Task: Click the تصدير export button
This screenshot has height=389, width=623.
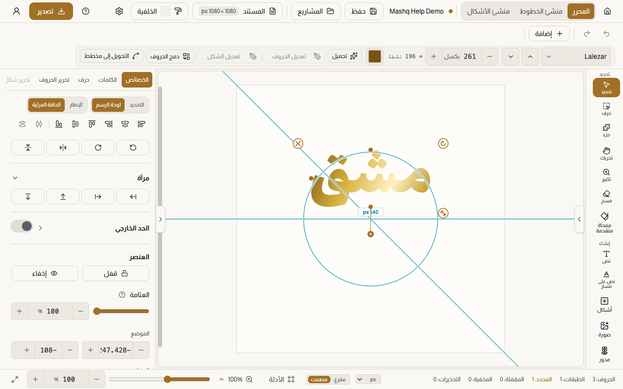Action: click(x=51, y=11)
